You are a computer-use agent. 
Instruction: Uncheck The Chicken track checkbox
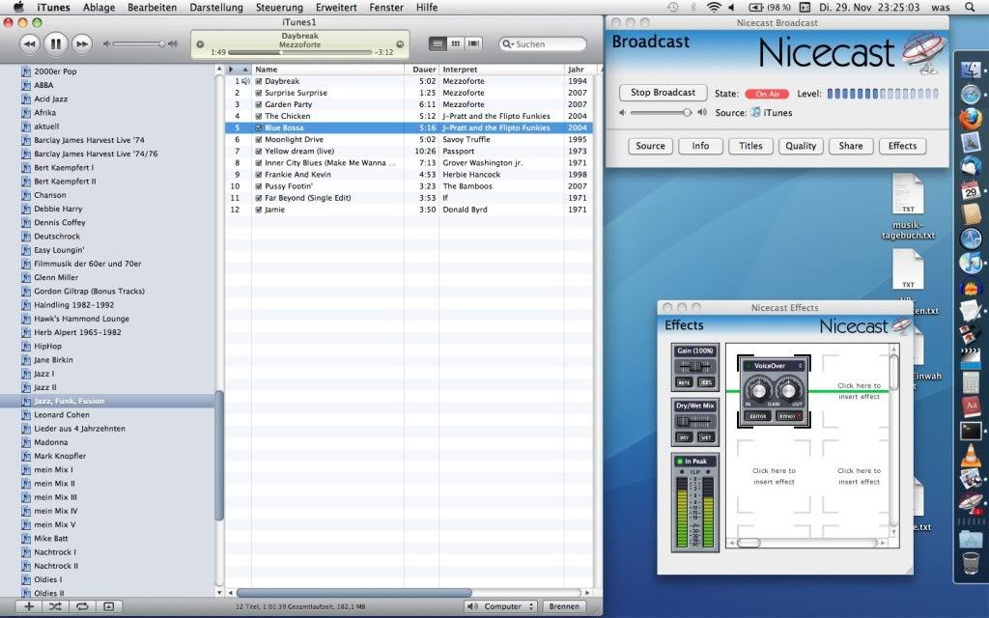click(258, 116)
